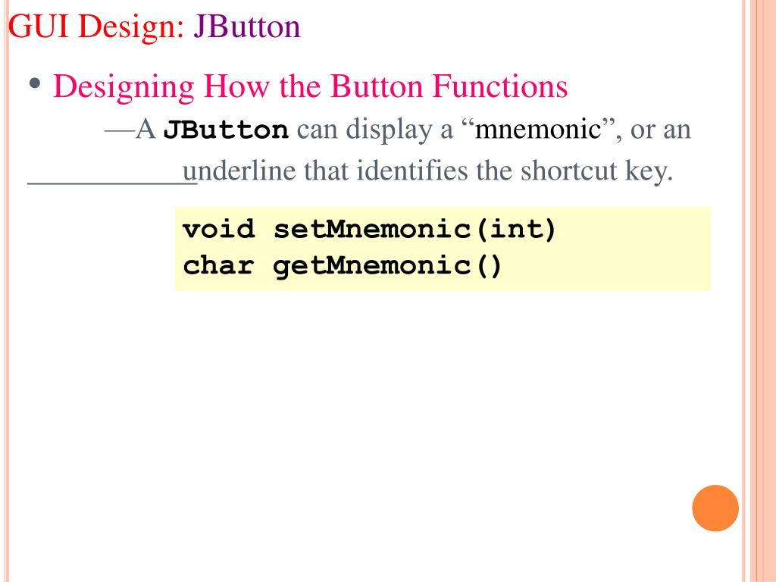This screenshot has height=582, width=776.
Task: Click the bold 'JButton' code word in the sentence
Action: pos(226,130)
